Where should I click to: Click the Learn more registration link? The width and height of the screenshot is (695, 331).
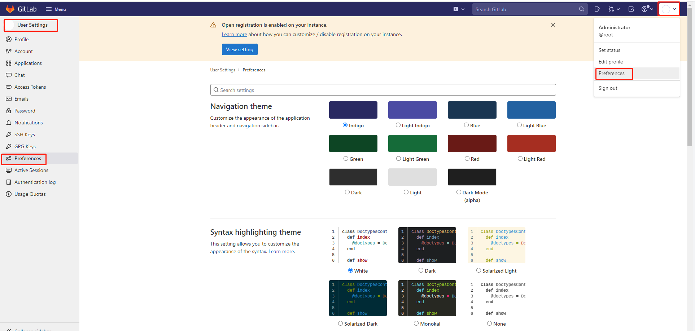234,34
